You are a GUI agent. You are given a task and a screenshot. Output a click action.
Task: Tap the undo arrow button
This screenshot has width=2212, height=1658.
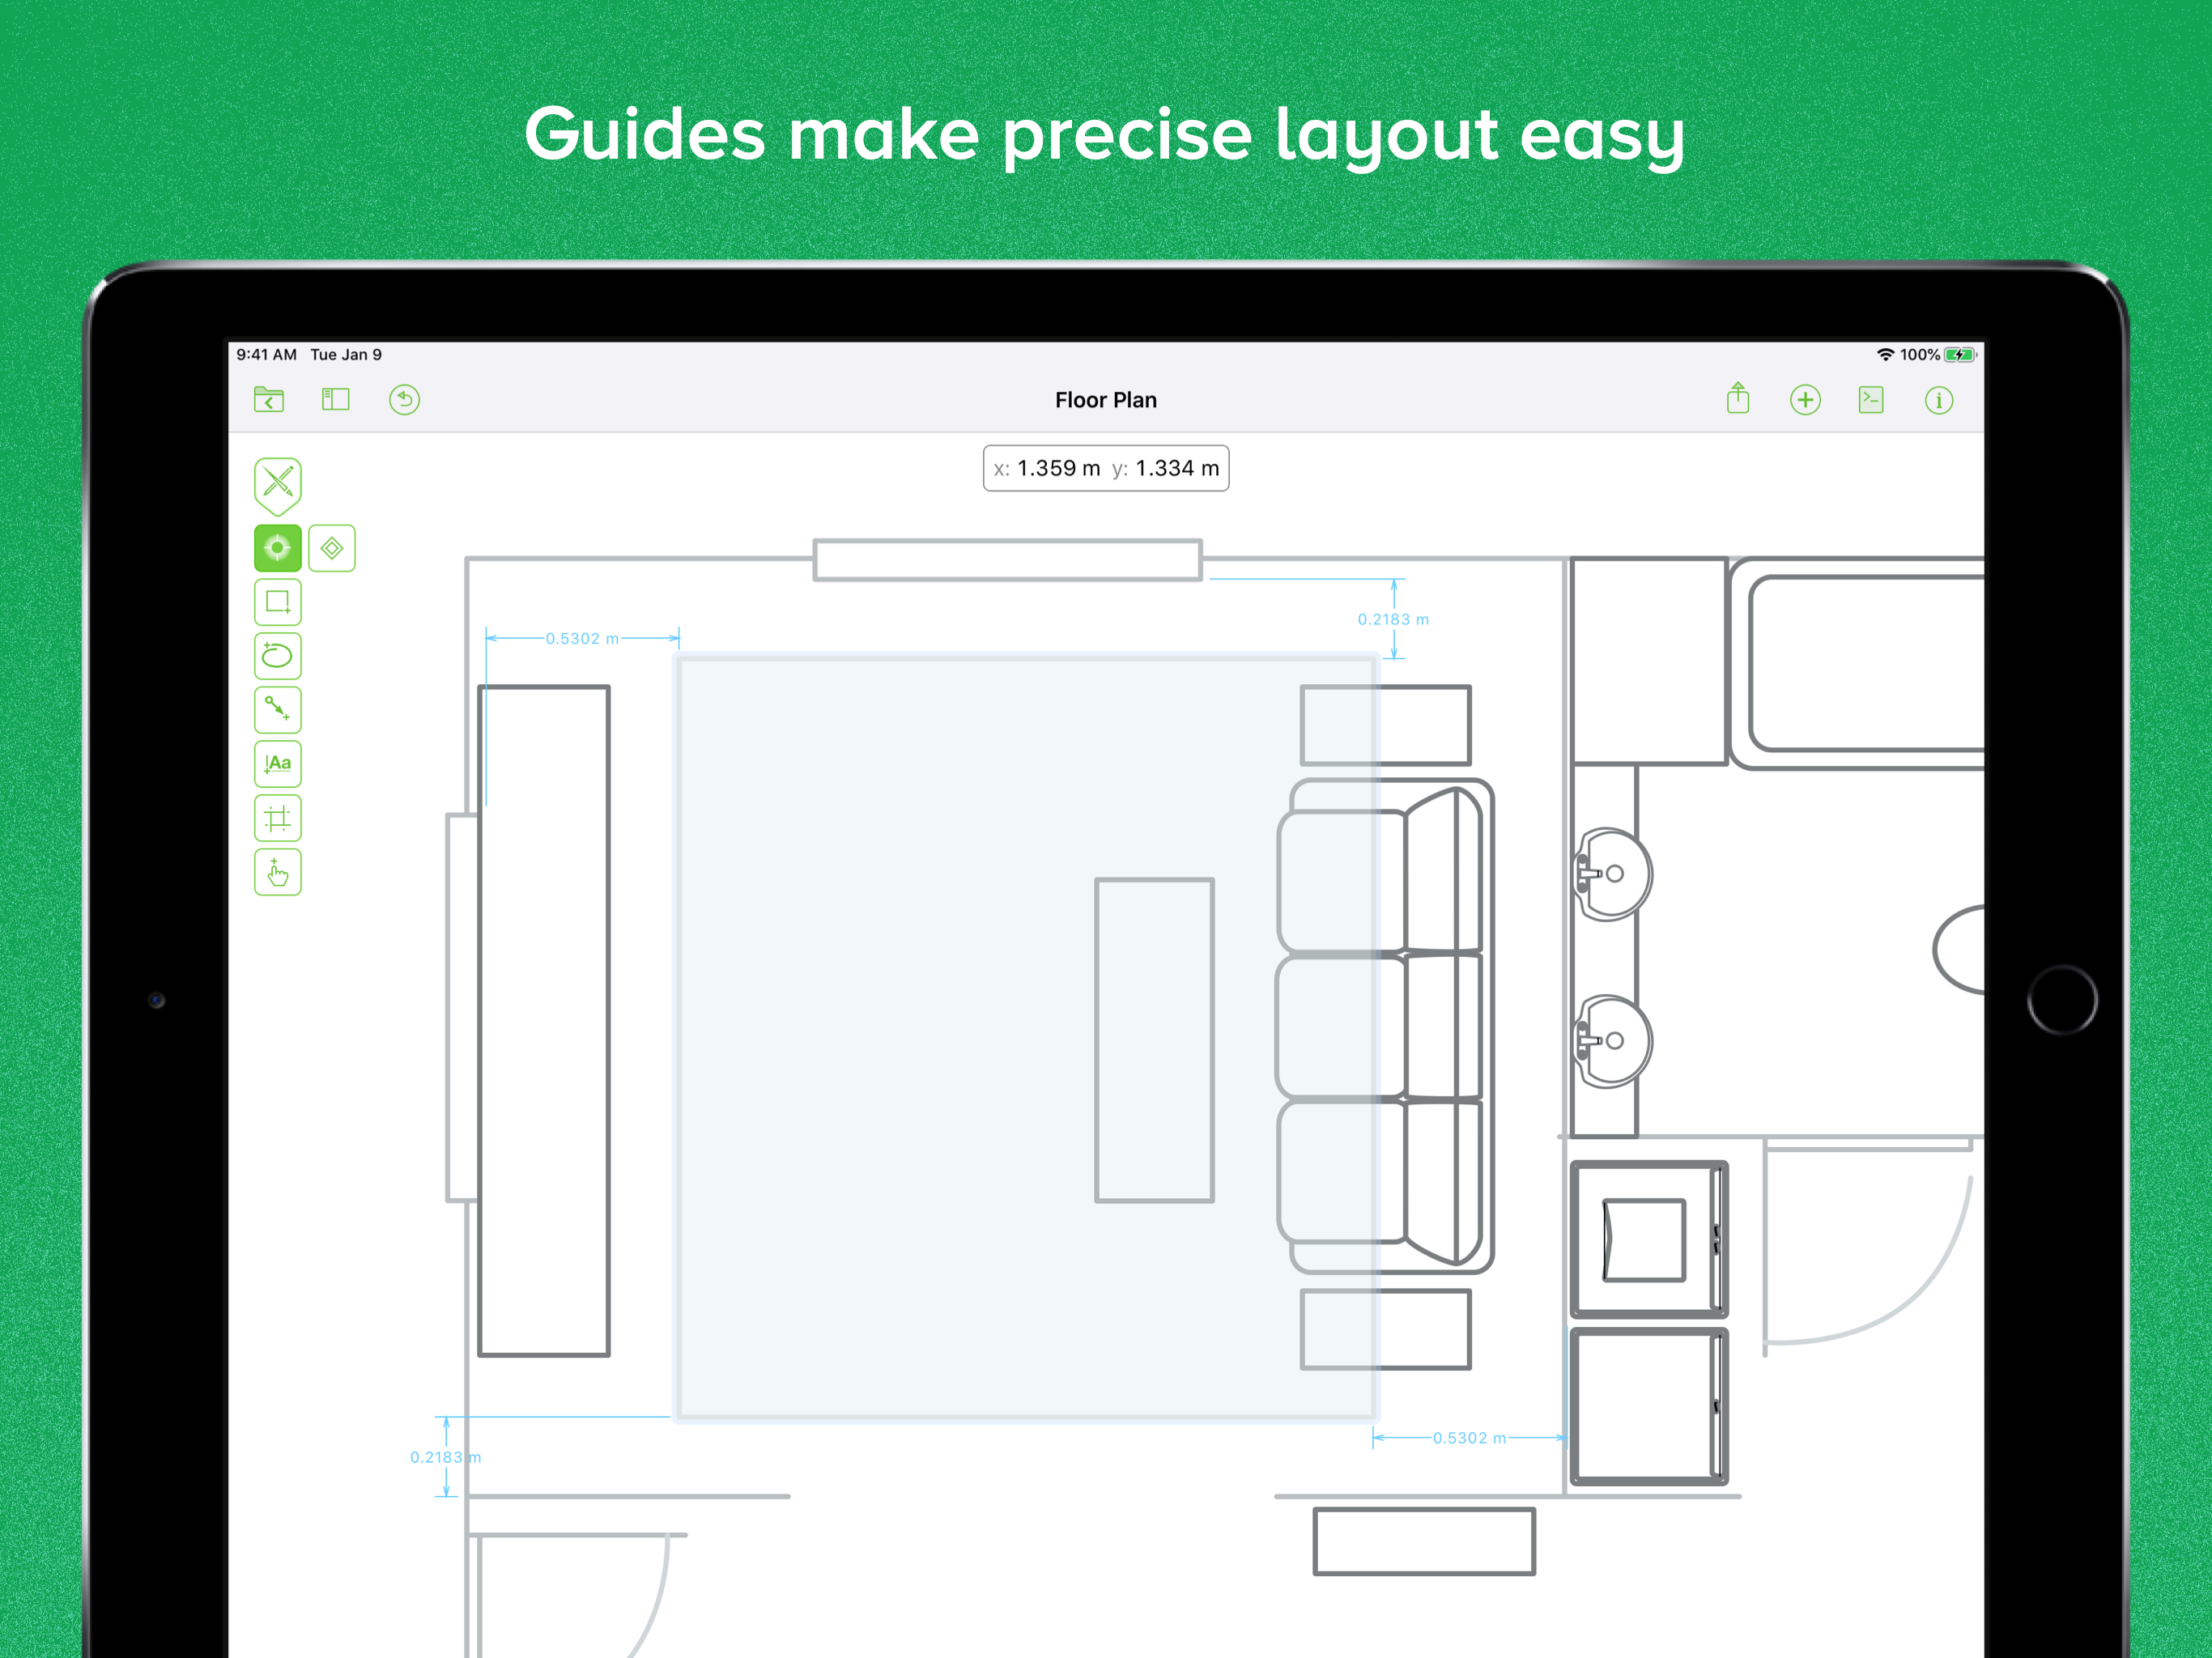click(404, 400)
